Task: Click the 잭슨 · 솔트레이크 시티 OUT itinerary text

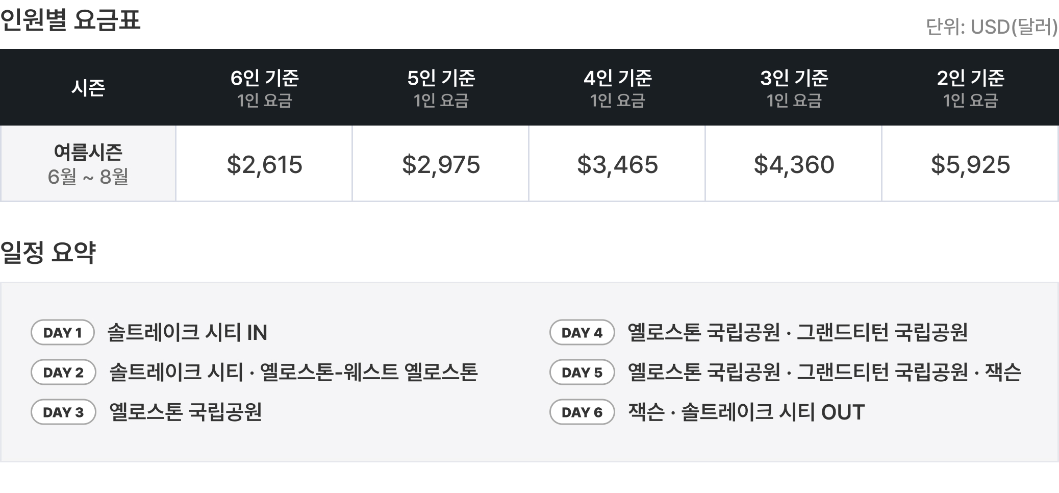Action: tap(746, 412)
